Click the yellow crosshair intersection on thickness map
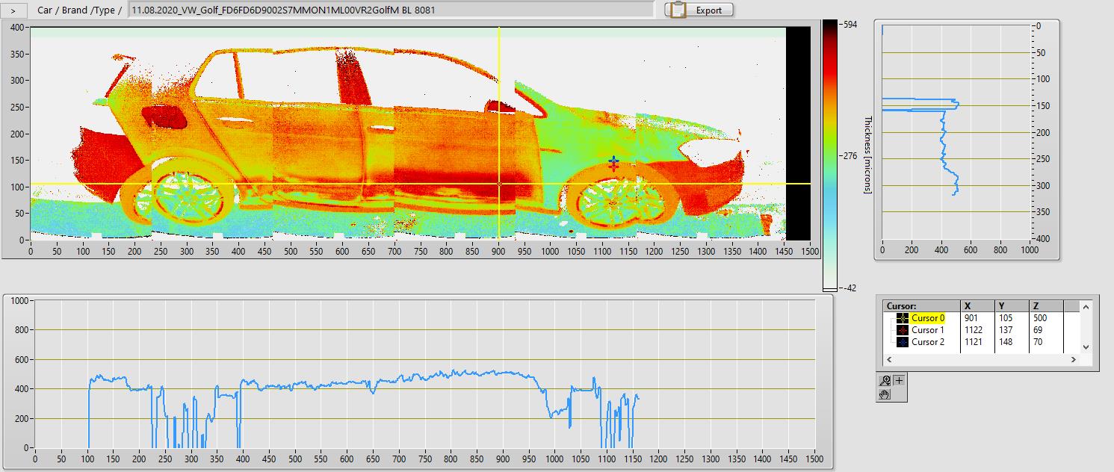This screenshot has width=1114, height=472. [x=499, y=184]
